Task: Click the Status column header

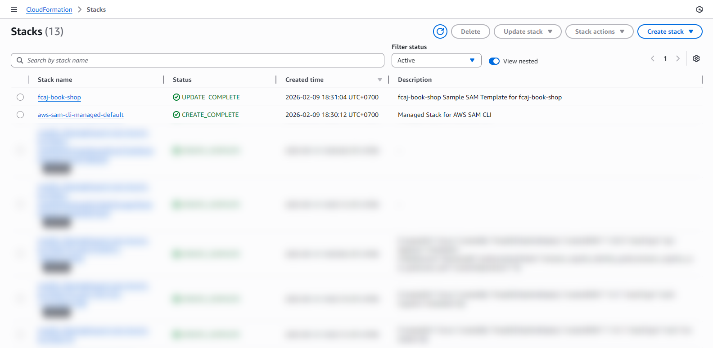Action: click(x=182, y=80)
